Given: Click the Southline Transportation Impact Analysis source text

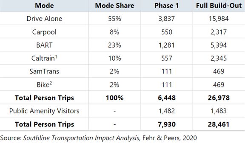Looking at the screenshot, I should point(81,138).
